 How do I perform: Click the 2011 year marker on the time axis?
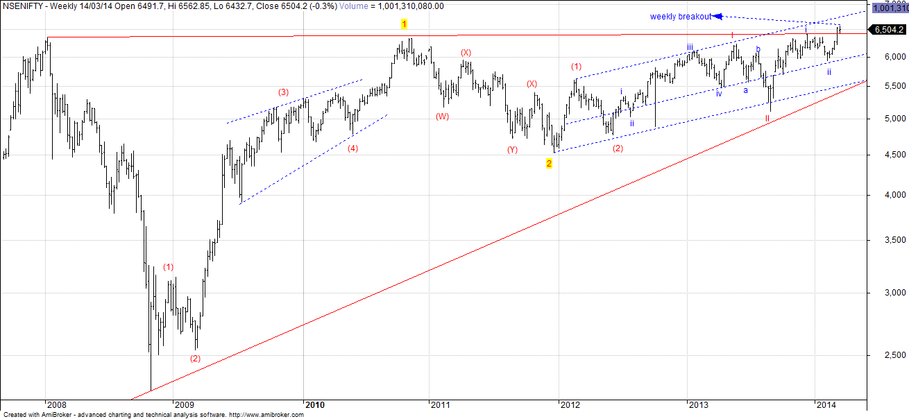pos(441,405)
